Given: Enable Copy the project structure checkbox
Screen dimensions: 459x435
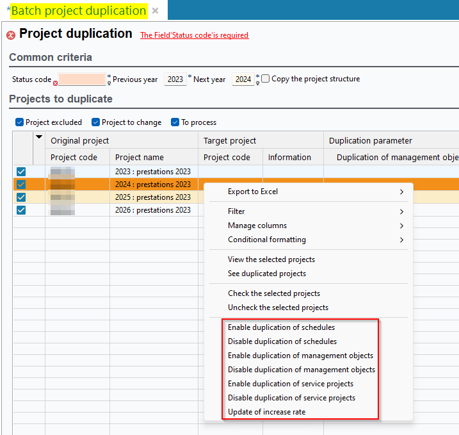Looking at the screenshot, I should [266, 79].
